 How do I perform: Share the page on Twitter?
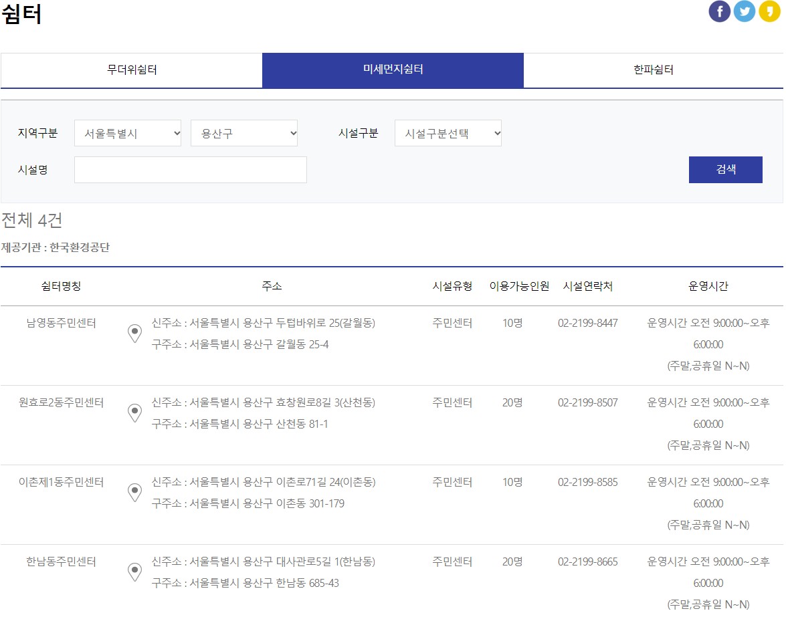[x=745, y=11]
